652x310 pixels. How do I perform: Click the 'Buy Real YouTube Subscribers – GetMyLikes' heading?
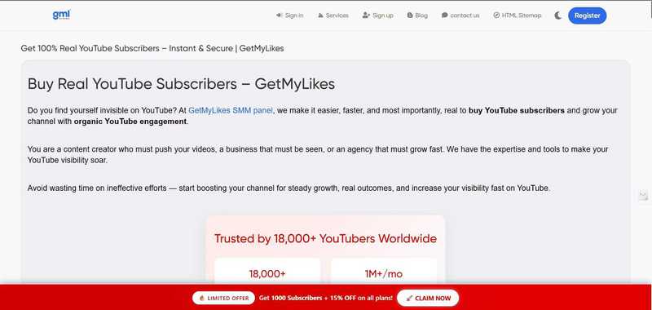[181, 84]
